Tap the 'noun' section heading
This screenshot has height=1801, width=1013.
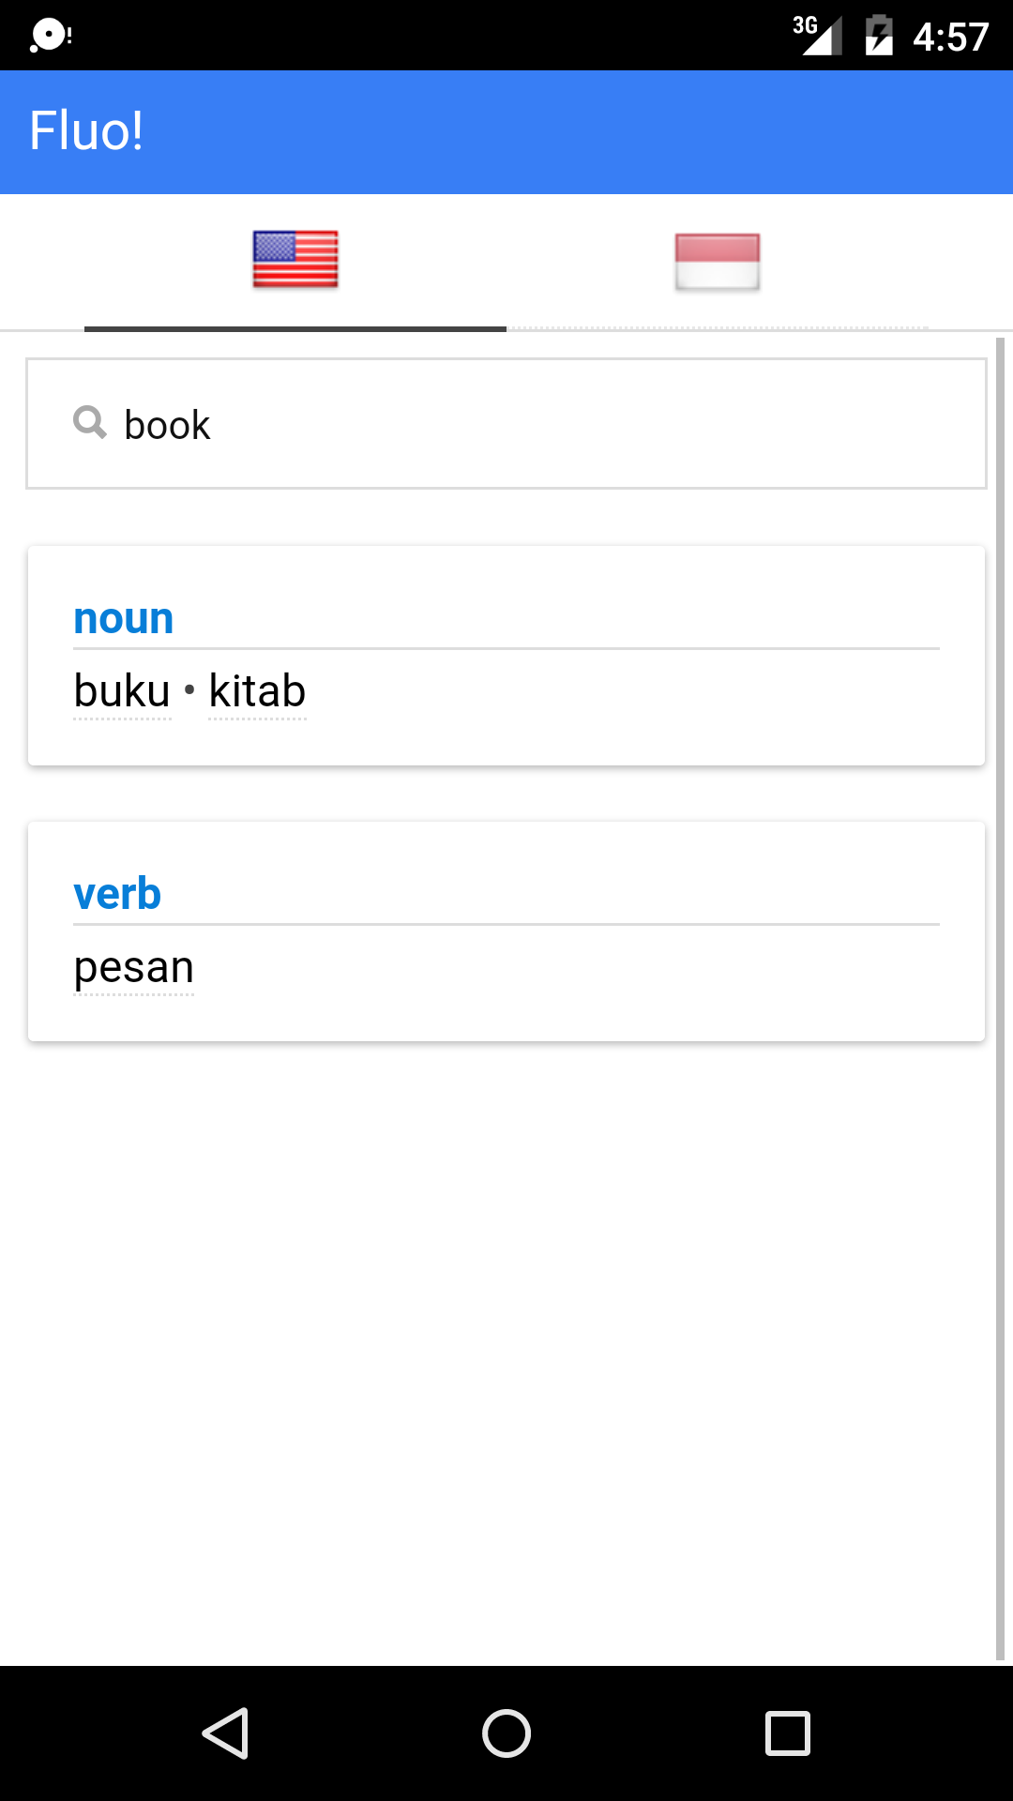coord(123,617)
